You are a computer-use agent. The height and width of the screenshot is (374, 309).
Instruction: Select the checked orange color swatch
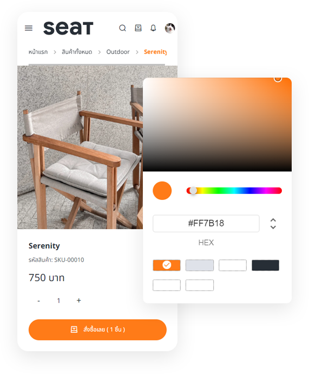point(167,265)
